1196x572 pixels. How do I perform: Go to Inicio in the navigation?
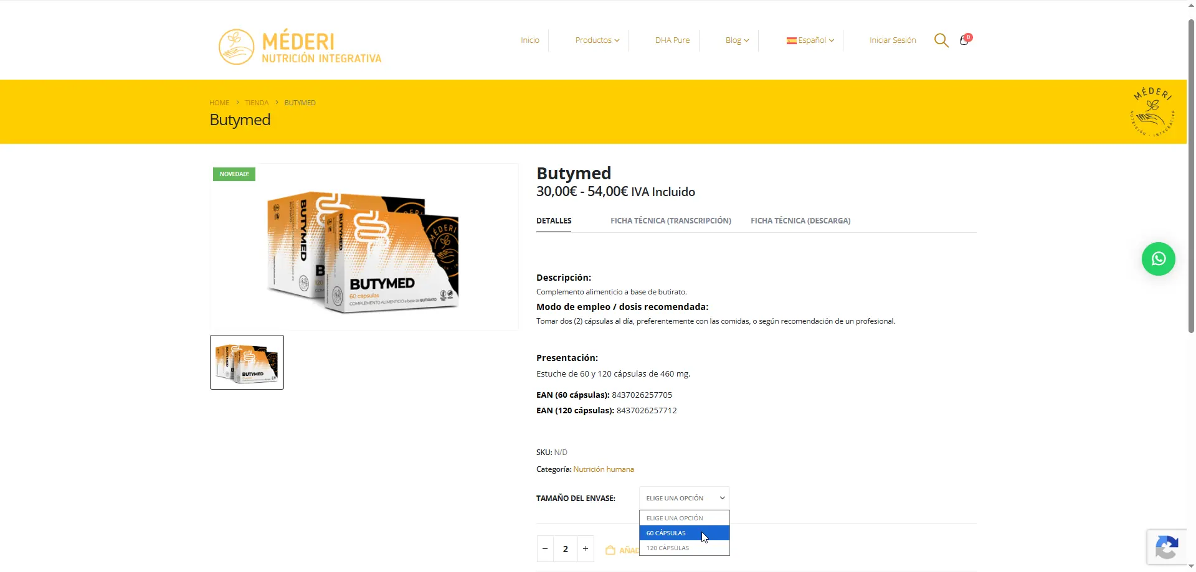point(530,40)
